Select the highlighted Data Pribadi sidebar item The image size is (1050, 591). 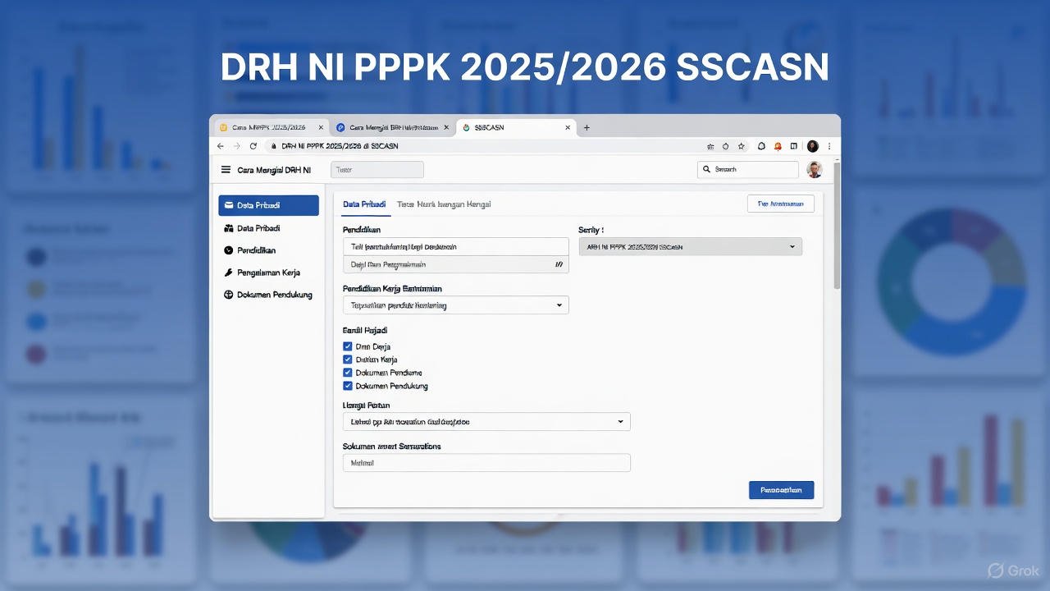coord(268,205)
